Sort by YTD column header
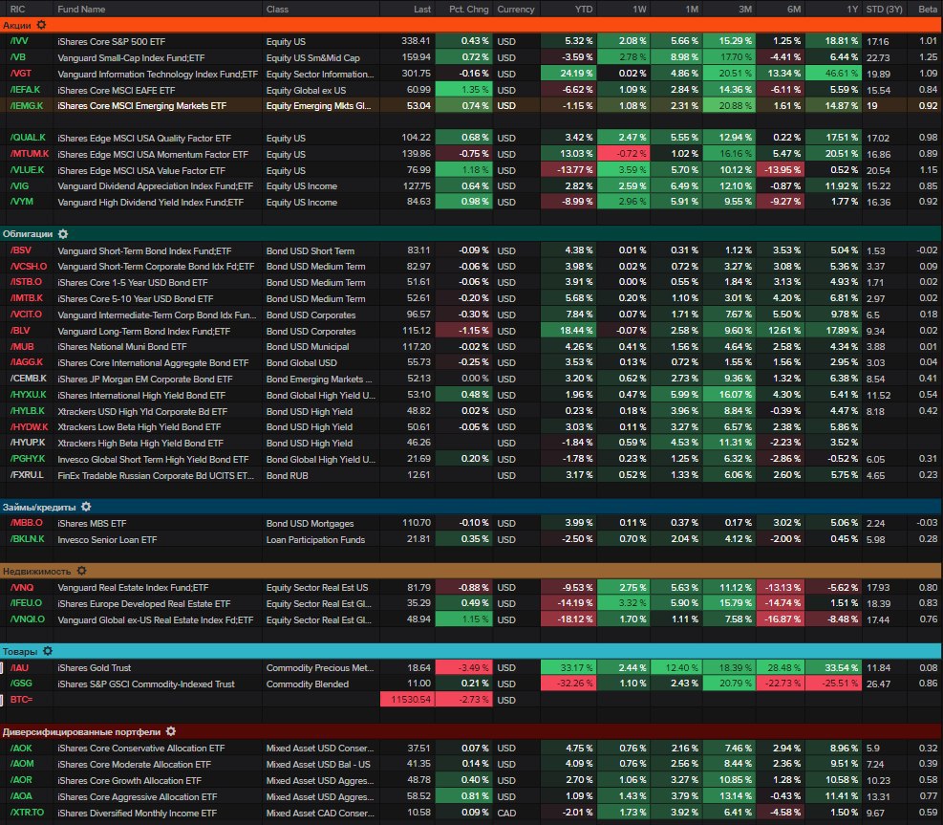Viewport: 943px width, 825px height. [x=584, y=9]
